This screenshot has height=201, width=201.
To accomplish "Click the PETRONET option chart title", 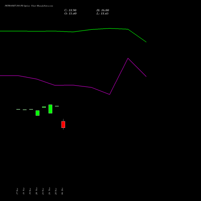I will [29, 6].
